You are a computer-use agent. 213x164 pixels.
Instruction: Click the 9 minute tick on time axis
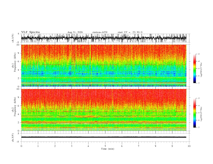pyautogui.click(x=172, y=146)
